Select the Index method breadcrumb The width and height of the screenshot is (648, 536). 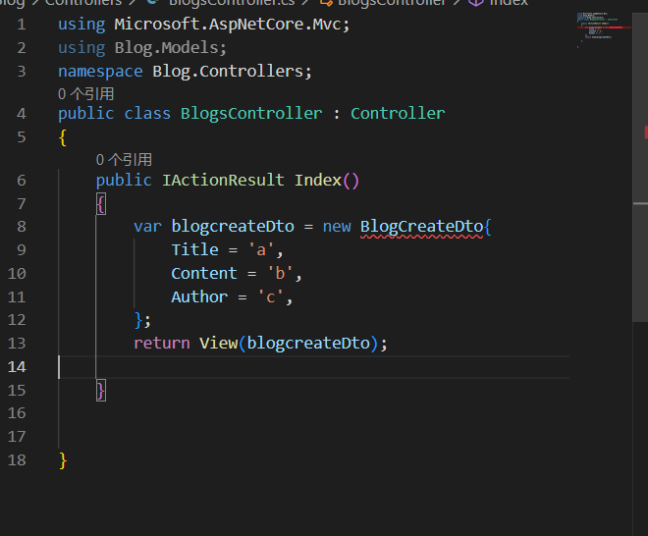(x=509, y=3)
